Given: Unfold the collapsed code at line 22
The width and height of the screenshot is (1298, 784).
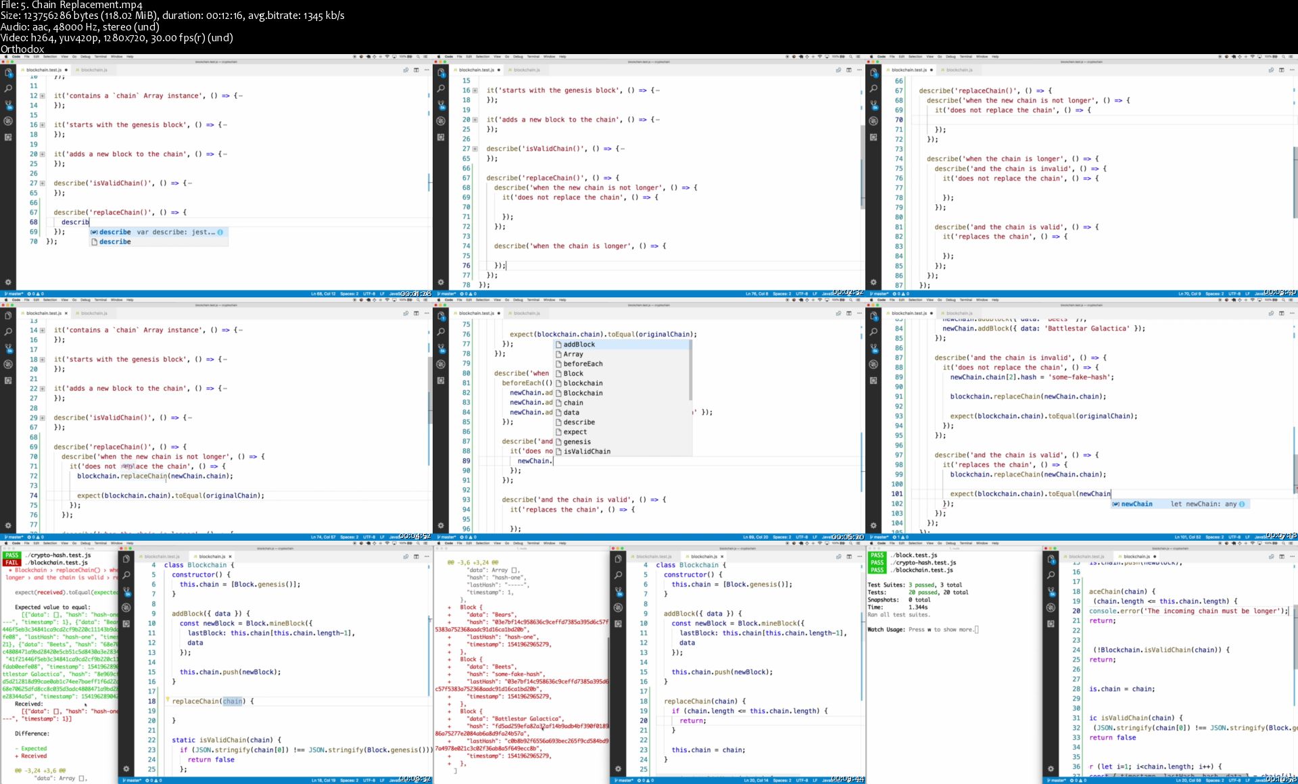Looking at the screenshot, I should click(x=42, y=389).
